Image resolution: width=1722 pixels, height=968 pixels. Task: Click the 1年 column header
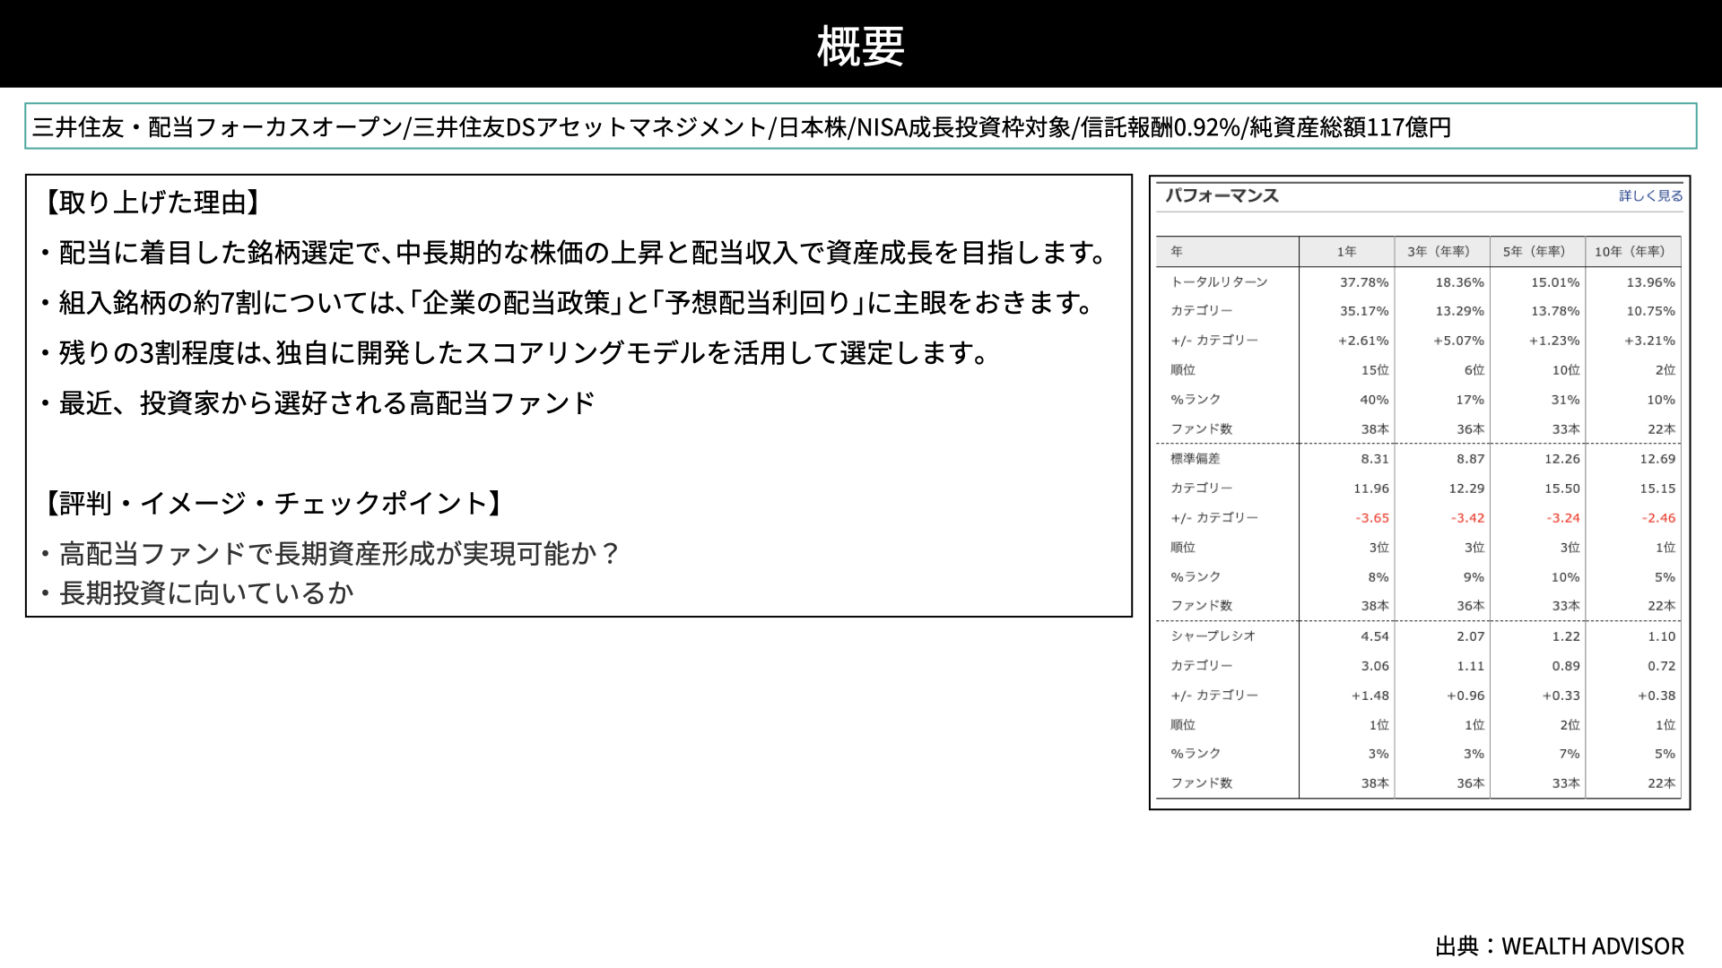tap(1346, 252)
